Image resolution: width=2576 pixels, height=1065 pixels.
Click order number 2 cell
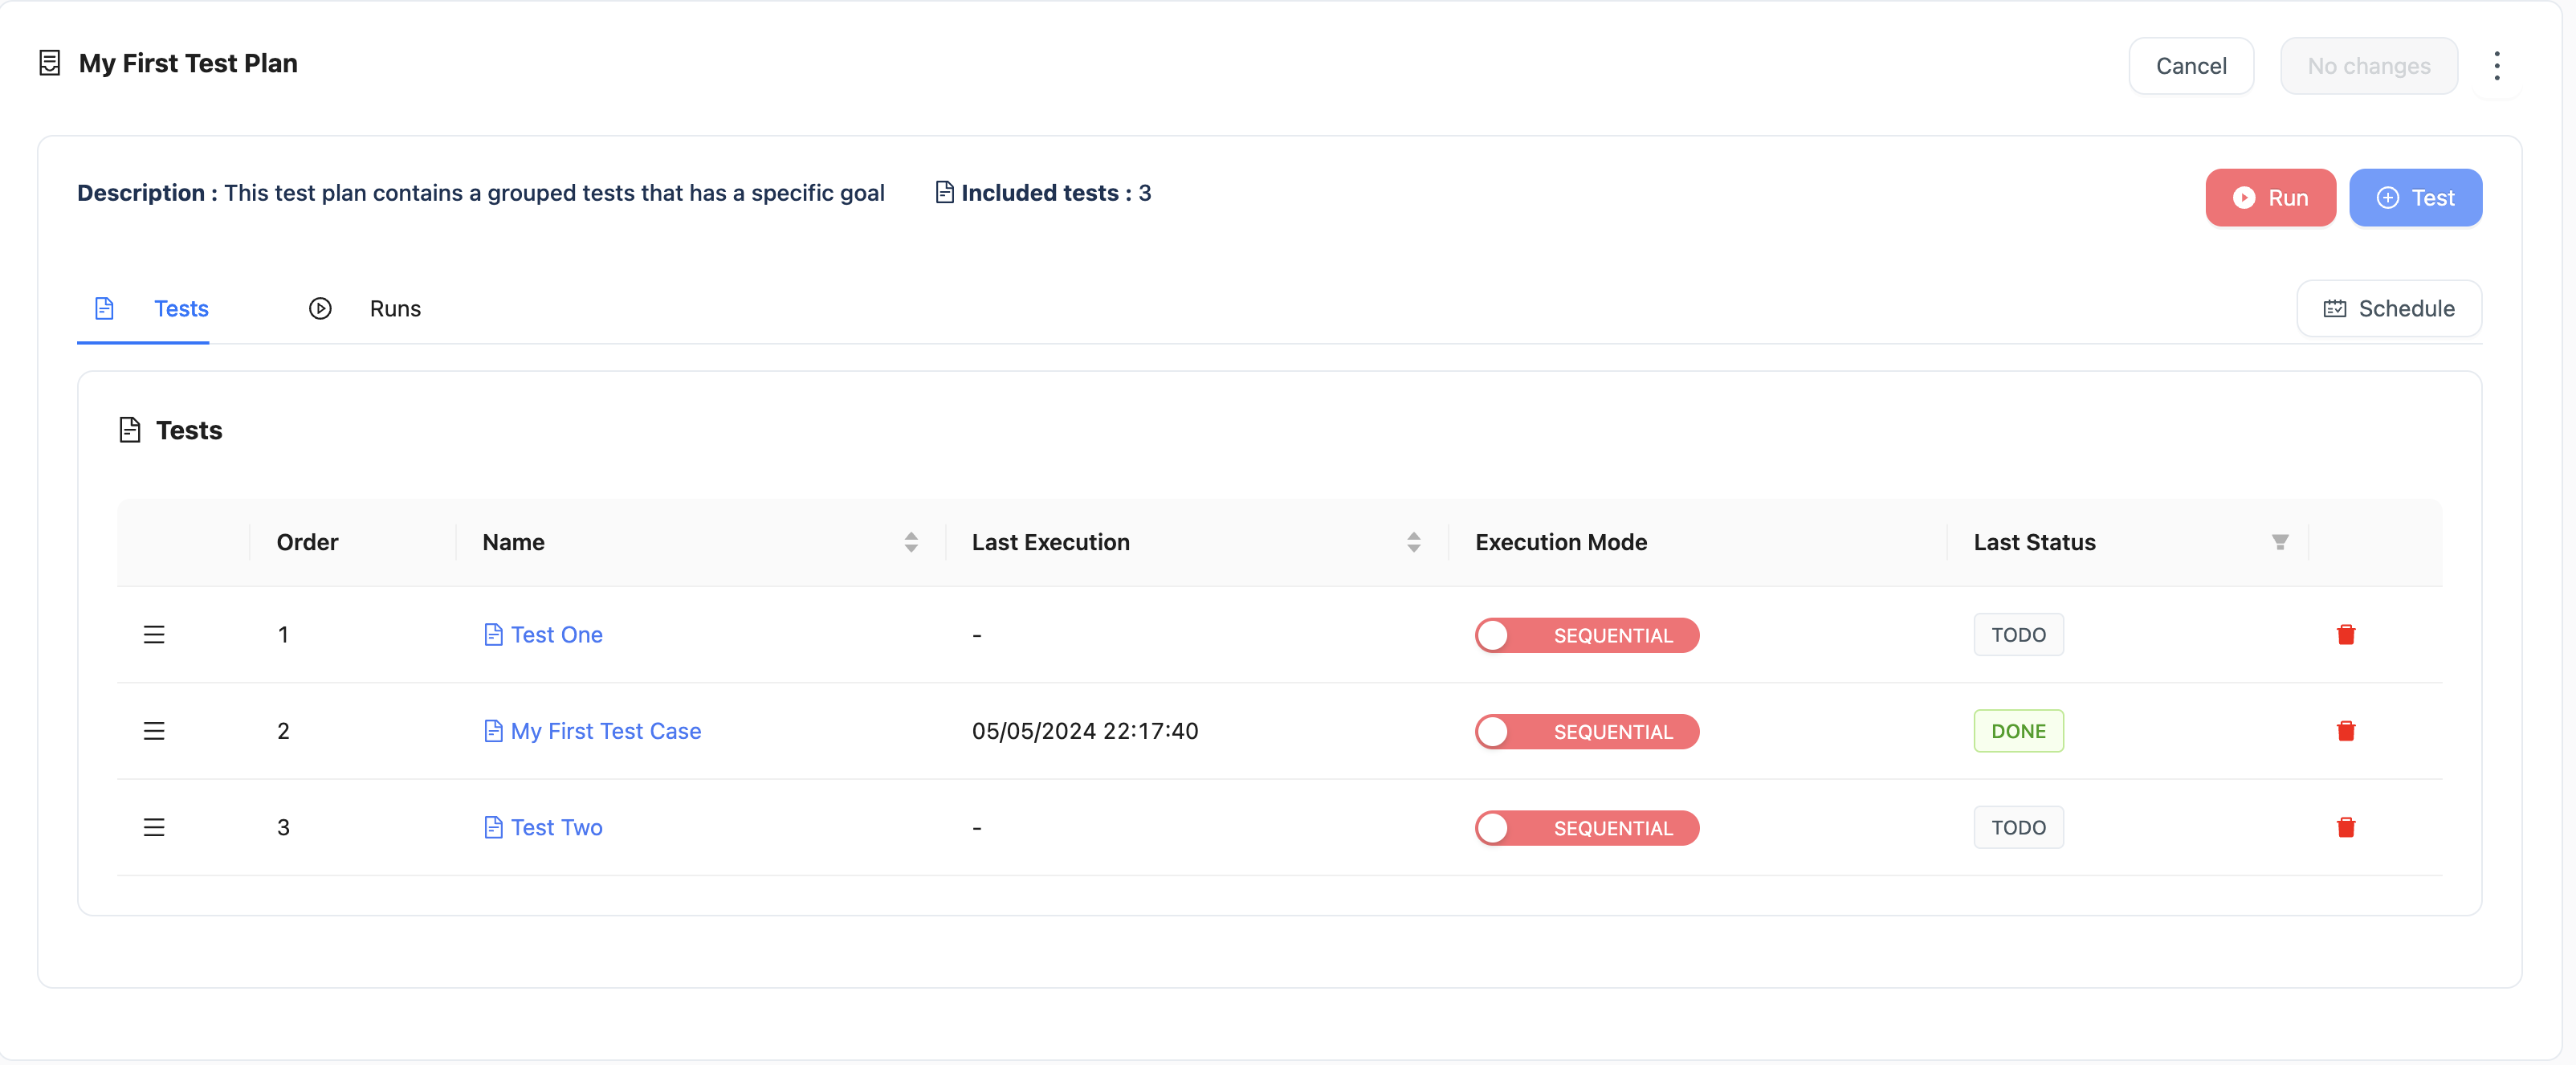pos(283,731)
